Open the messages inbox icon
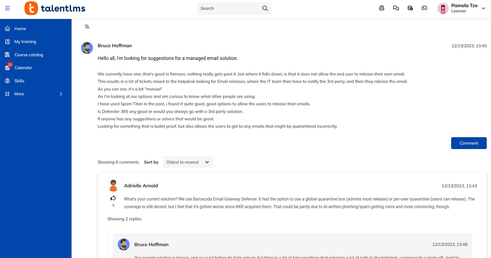Viewport: 491px width, 258px height. (382, 8)
